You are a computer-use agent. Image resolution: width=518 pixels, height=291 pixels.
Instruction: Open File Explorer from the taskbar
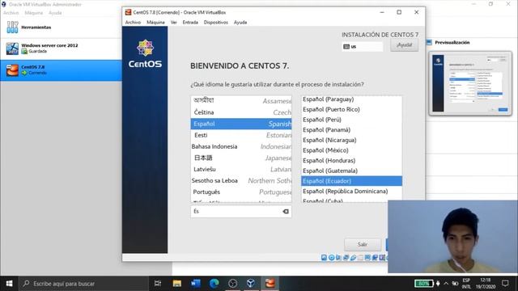[x=177, y=284]
